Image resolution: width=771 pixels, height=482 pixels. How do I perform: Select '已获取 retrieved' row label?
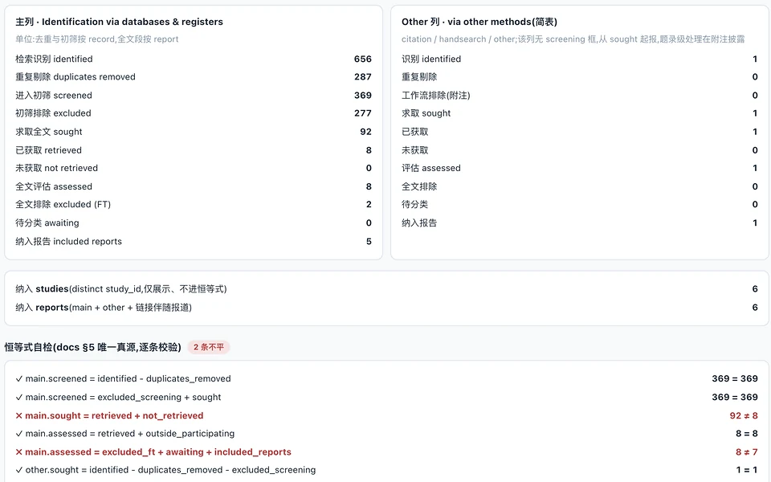48,150
